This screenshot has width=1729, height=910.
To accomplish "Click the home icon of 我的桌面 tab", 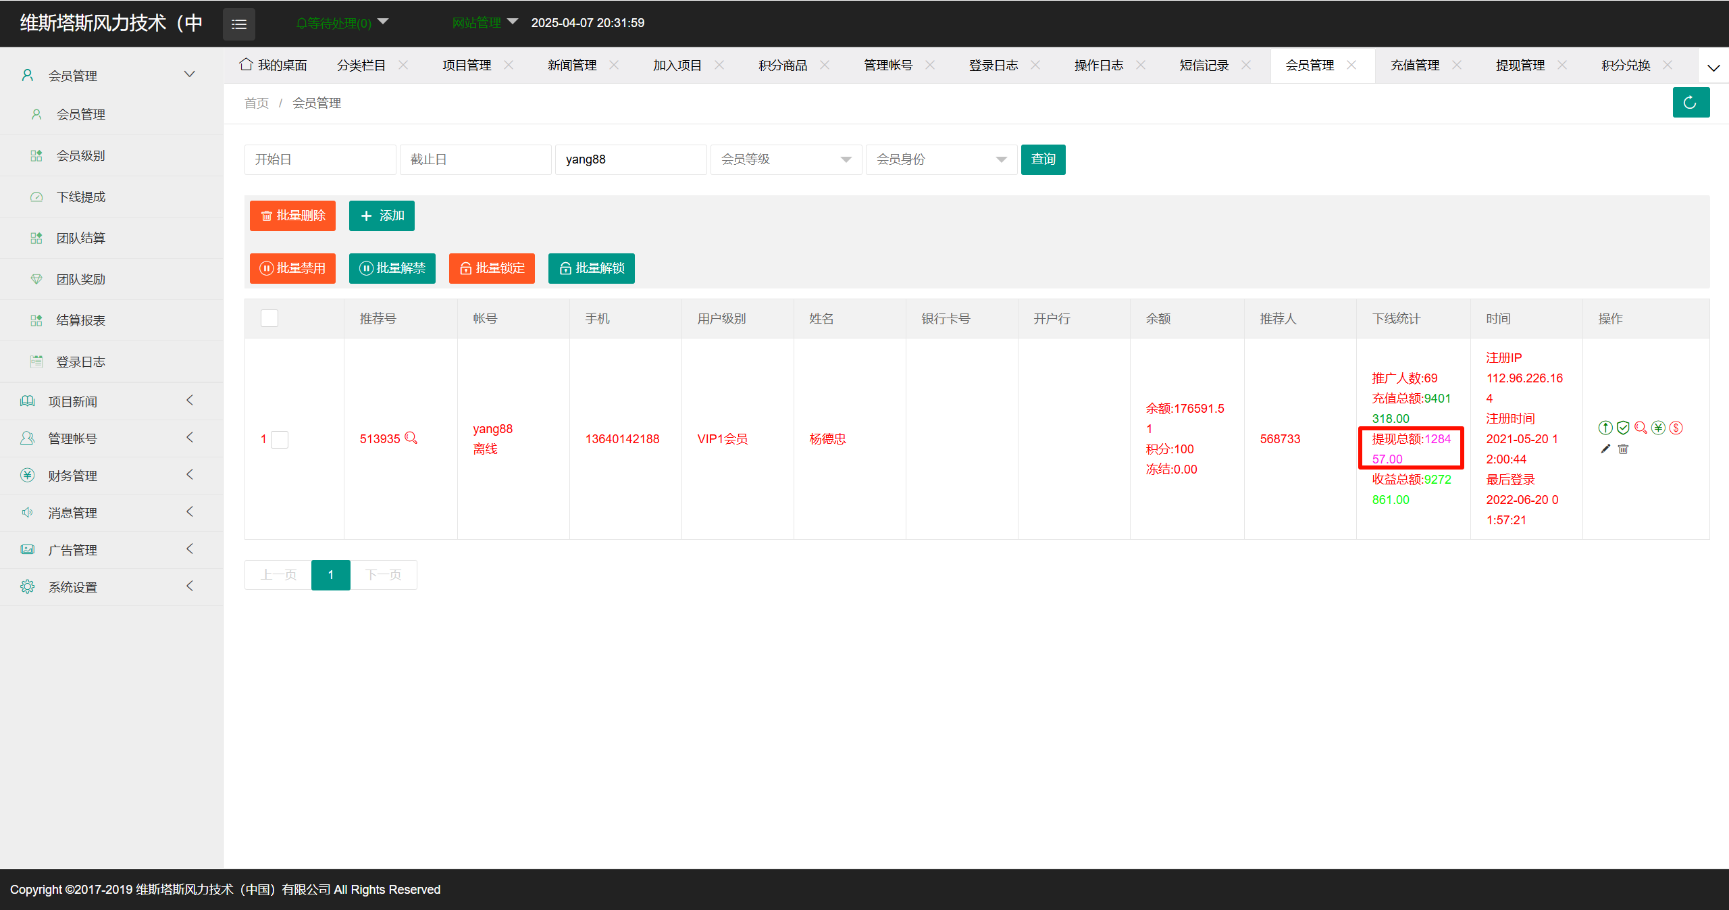I will coord(246,64).
